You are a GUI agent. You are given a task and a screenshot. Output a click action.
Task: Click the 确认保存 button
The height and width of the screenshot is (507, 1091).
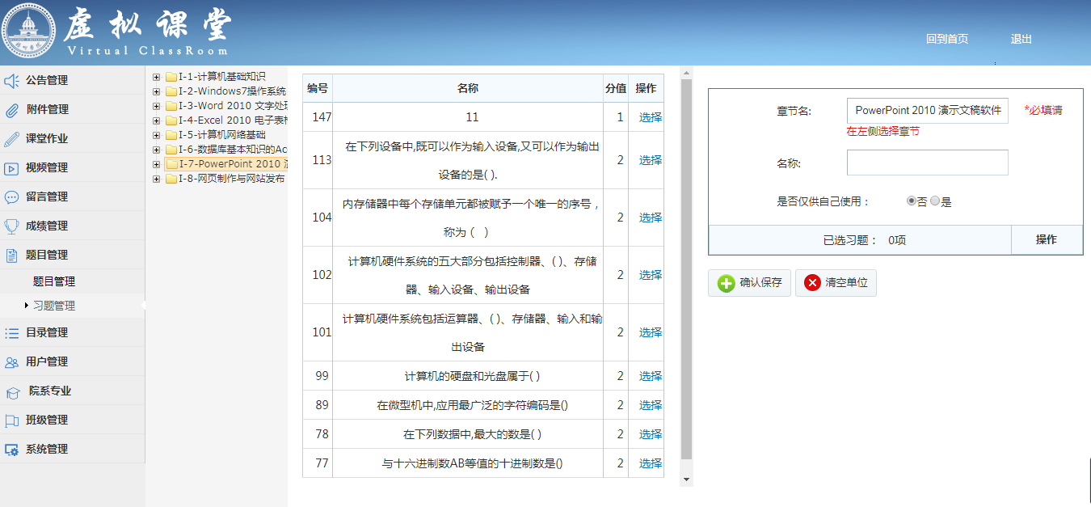point(749,283)
